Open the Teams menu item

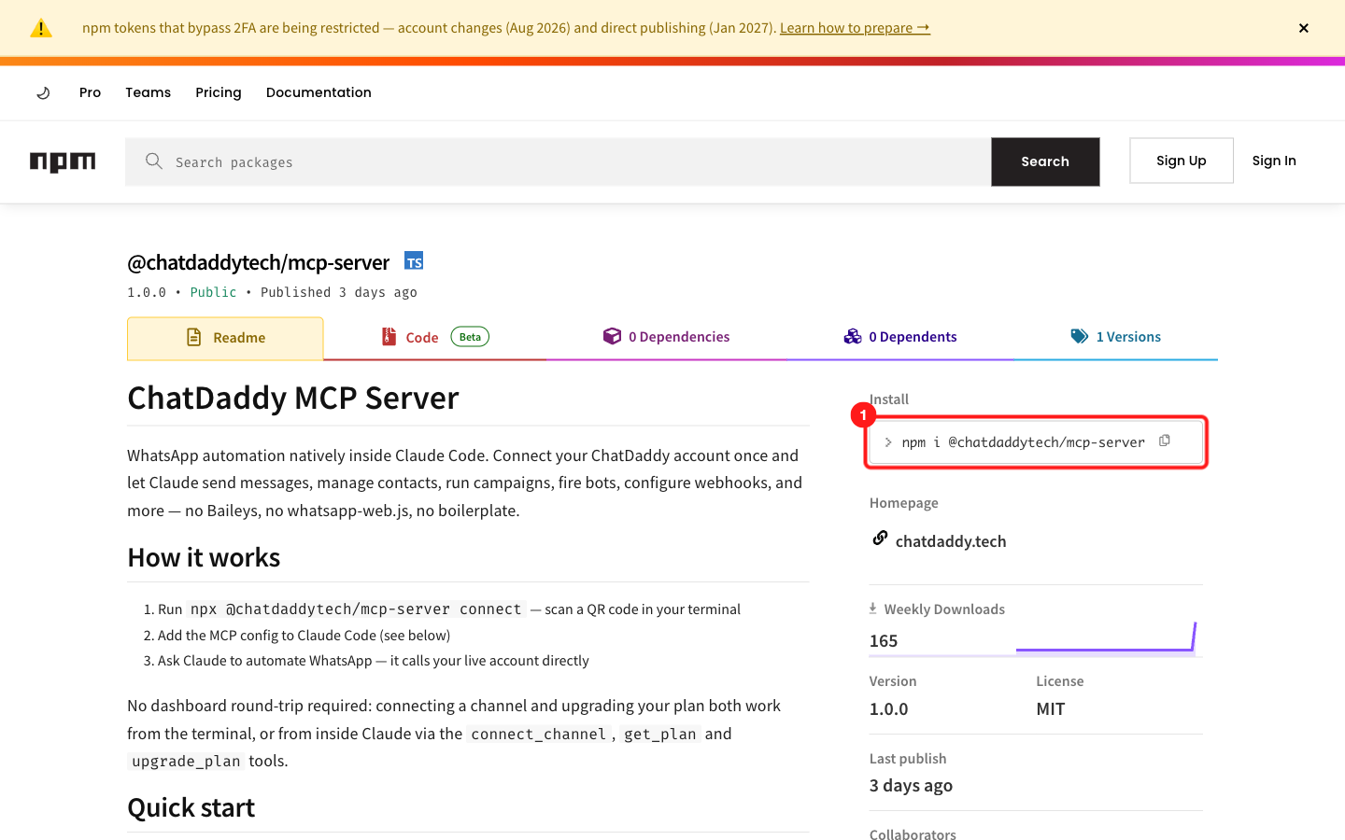tap(149, 92)
